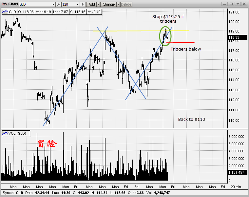The image size is (249, 197).
Task: Click the change value Δ: -0.40
Action: point(94,12)
